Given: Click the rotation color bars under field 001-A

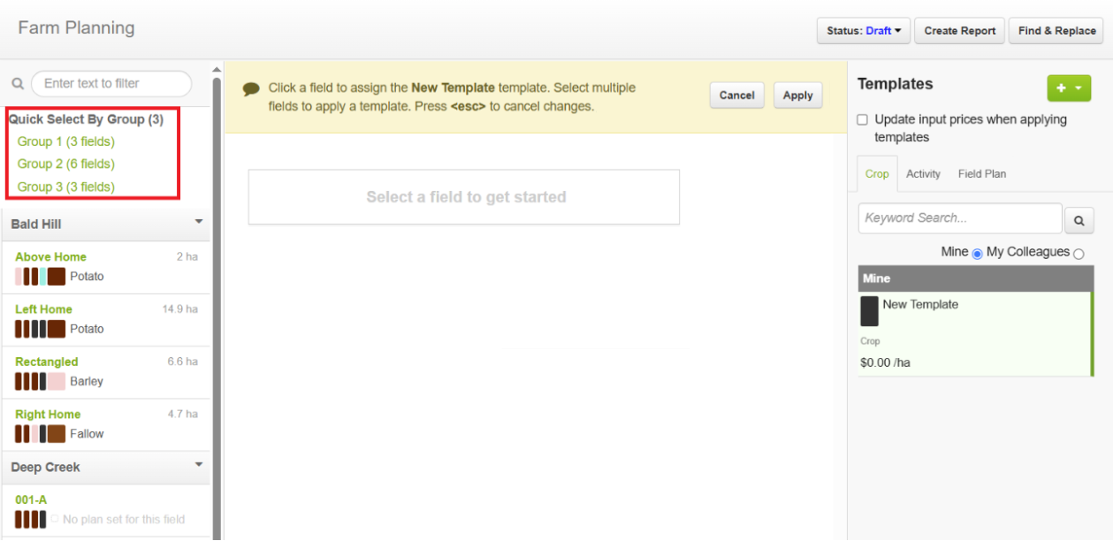Looking at the screenshot, I should click(31, 519).
